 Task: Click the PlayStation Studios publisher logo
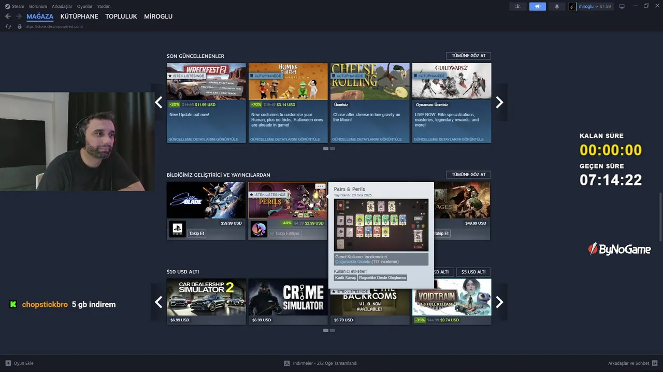click(x=177, y=229)
